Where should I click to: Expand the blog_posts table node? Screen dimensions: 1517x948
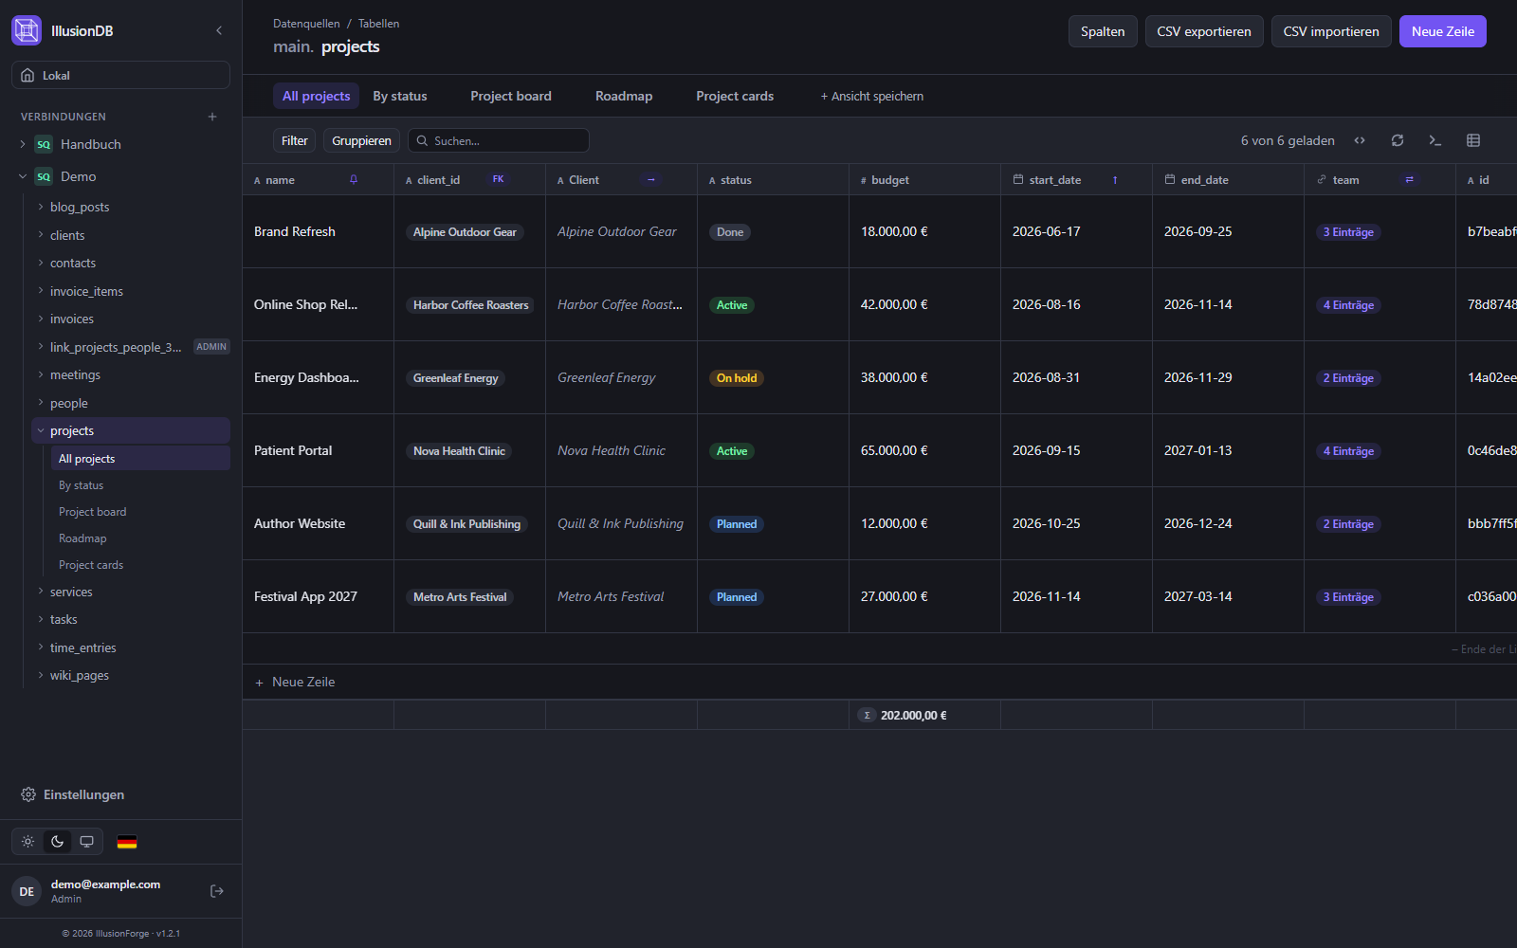pyautogui.click(x=41, y=207)
